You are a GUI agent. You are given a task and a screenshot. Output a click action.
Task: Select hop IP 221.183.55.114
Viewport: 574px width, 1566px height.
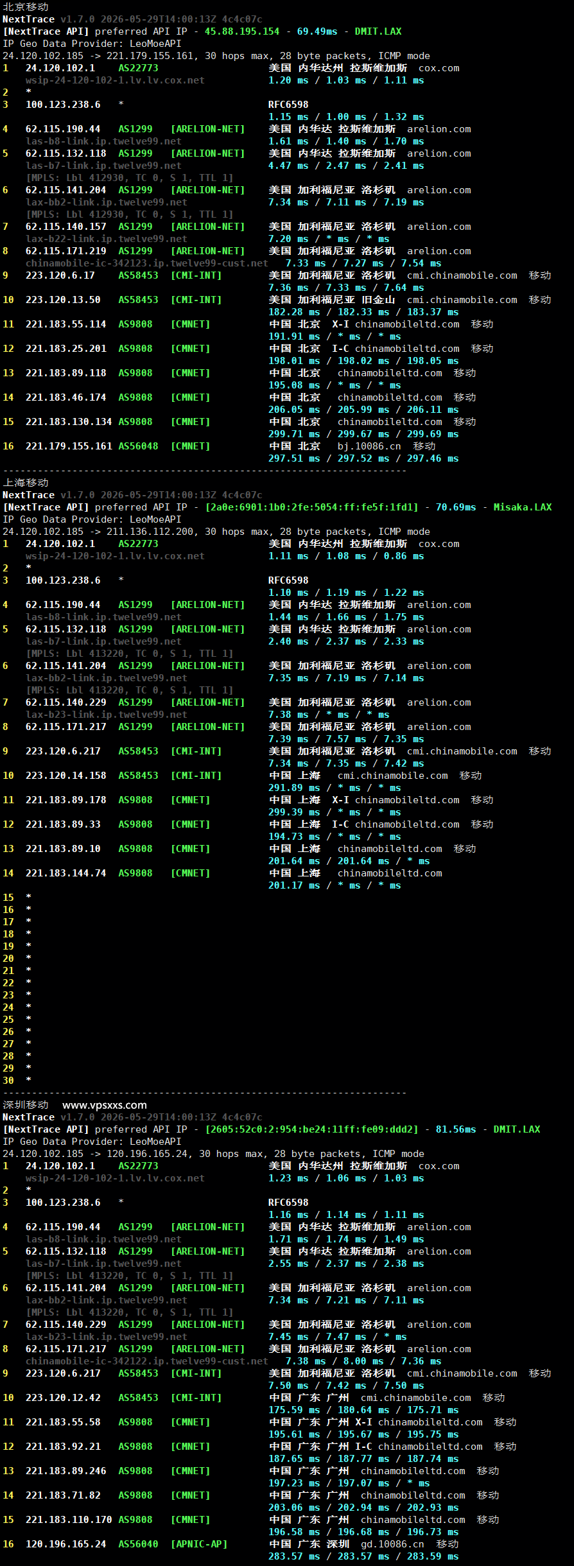(x=66, y=324)
